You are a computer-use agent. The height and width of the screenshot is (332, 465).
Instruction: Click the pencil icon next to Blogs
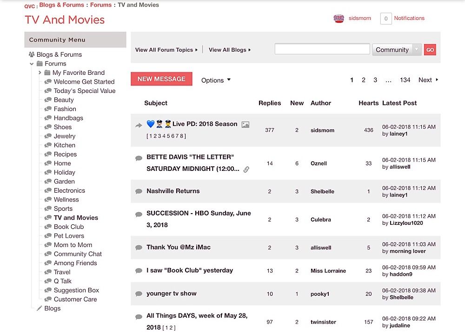40,308
